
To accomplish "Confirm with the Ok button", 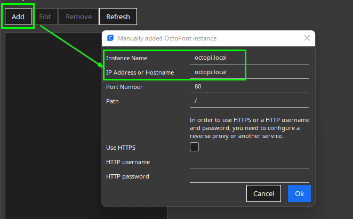I will 300,193.
